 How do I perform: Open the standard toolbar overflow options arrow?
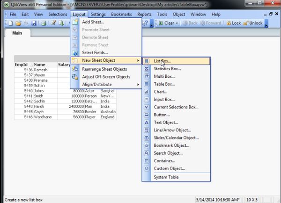(152, 23)
